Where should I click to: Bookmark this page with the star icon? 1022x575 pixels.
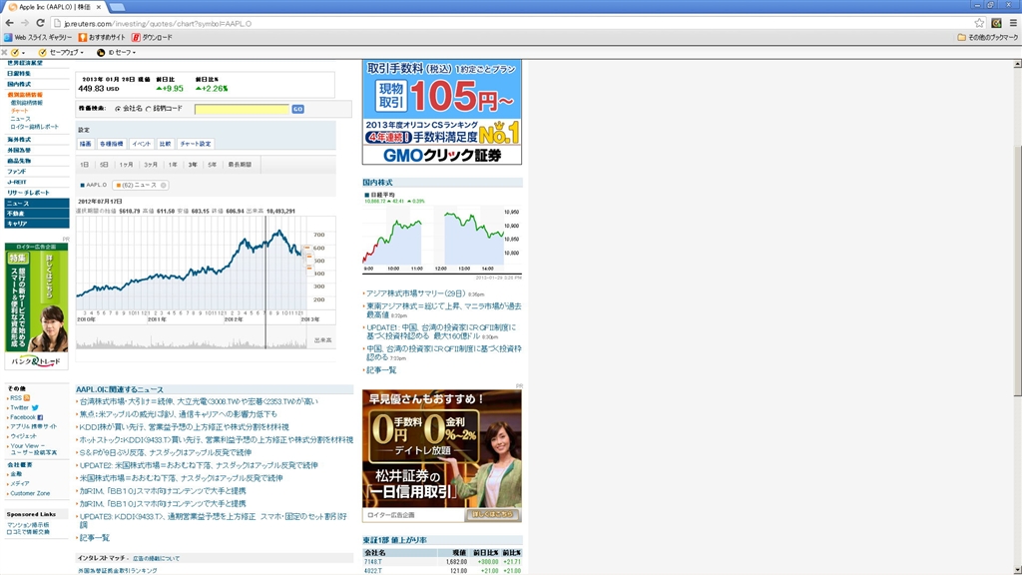(979, 23)
